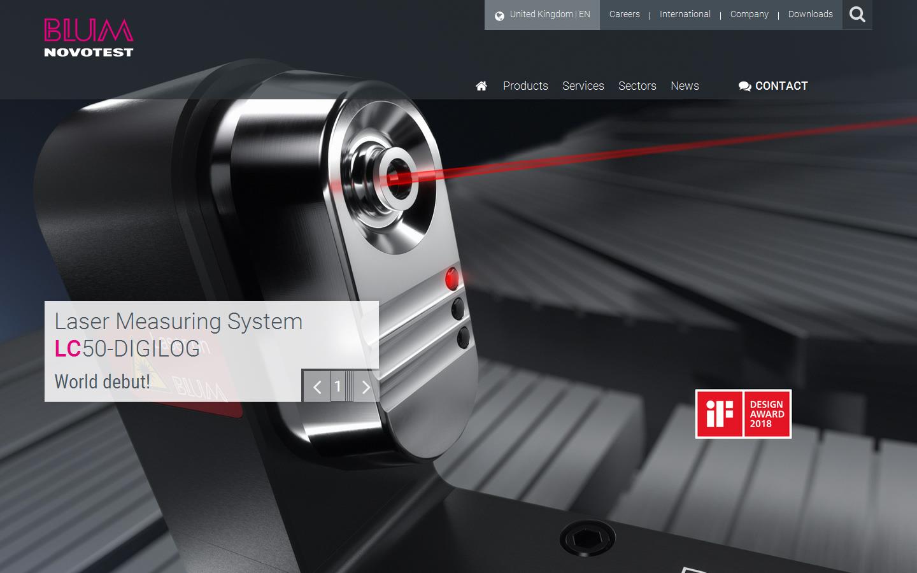This screenshot has width=917, height=573.
Task: Open the Careers page
Action: (x=624, y=13)
